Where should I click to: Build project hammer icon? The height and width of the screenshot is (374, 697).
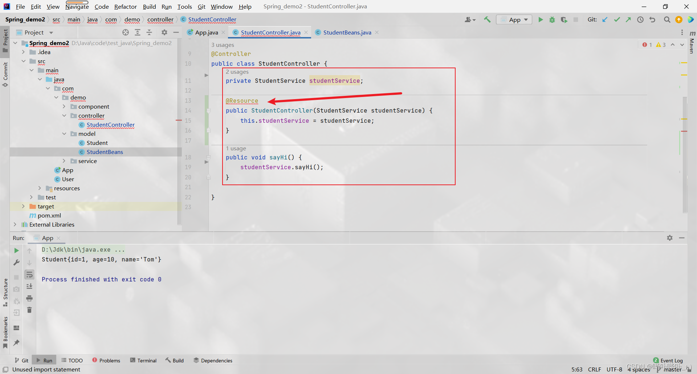click(x=487, y=20)
